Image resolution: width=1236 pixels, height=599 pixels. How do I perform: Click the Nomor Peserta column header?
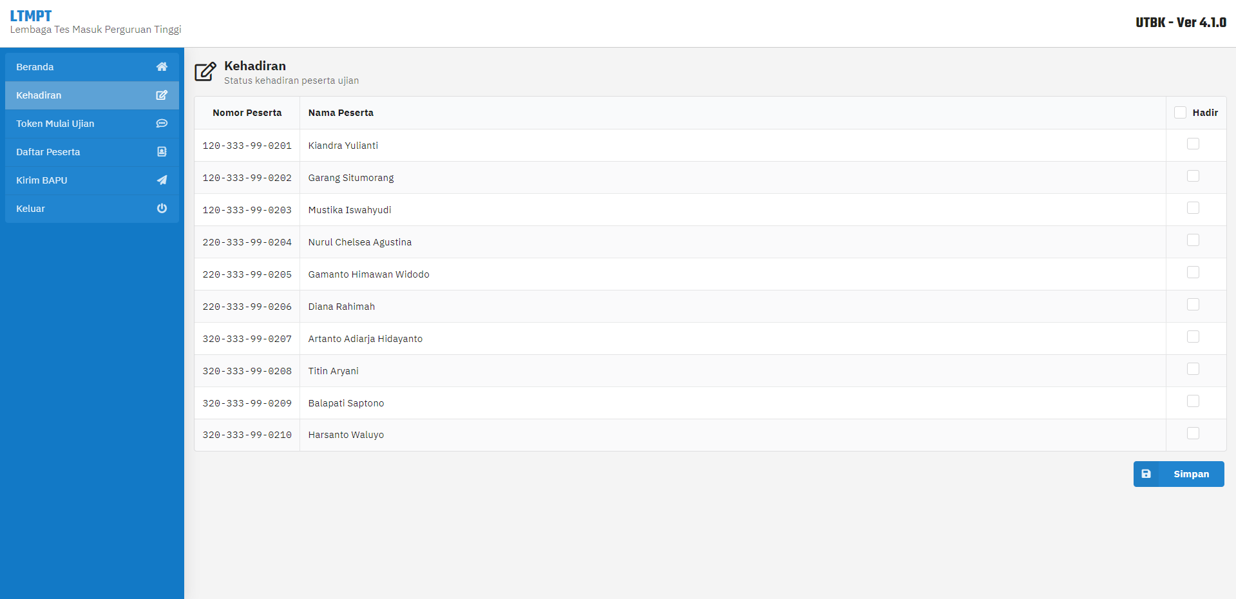[247, 113]
